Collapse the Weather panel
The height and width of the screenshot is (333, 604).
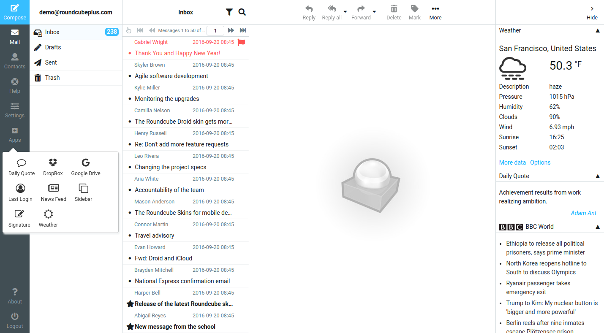[x=597, y=30]
